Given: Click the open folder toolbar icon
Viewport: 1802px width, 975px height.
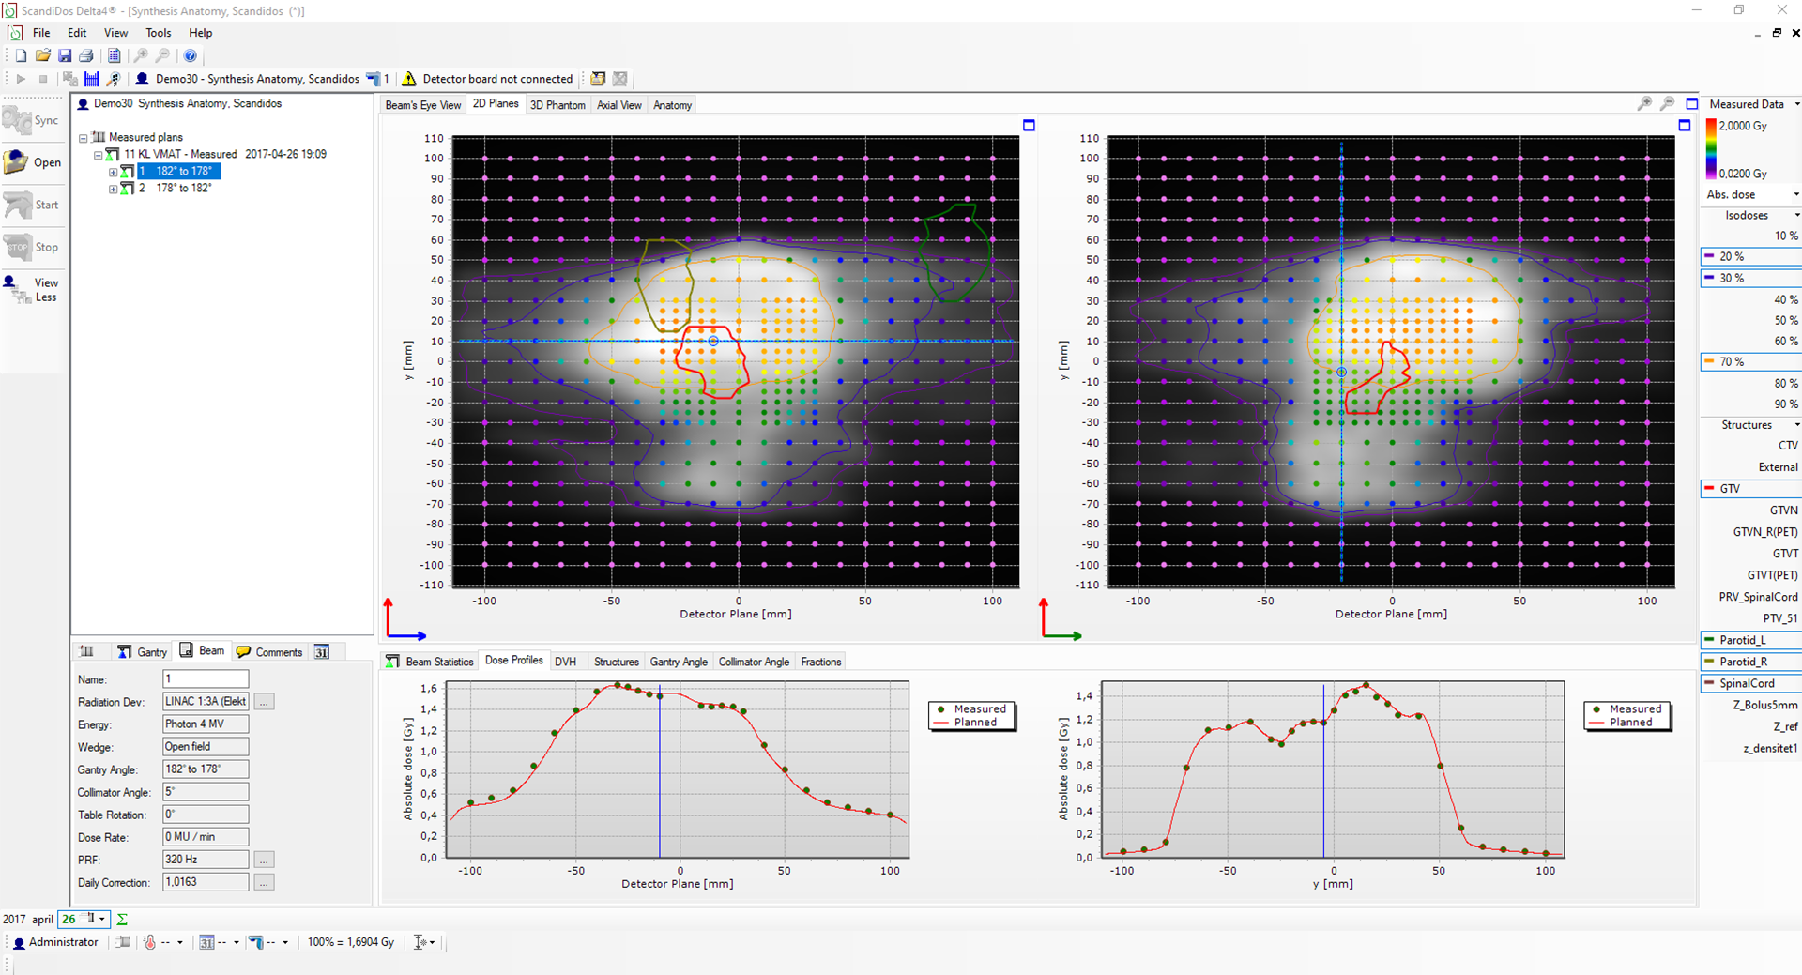Looking at the screenshot, I should coord(43,56).
